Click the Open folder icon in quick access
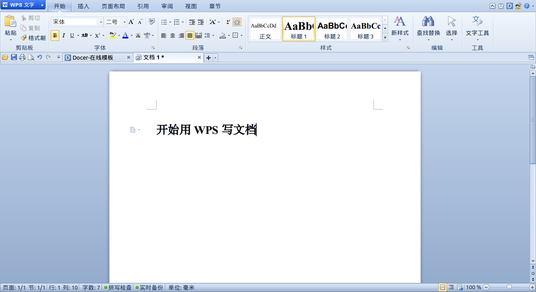 [x=5, y=57]
